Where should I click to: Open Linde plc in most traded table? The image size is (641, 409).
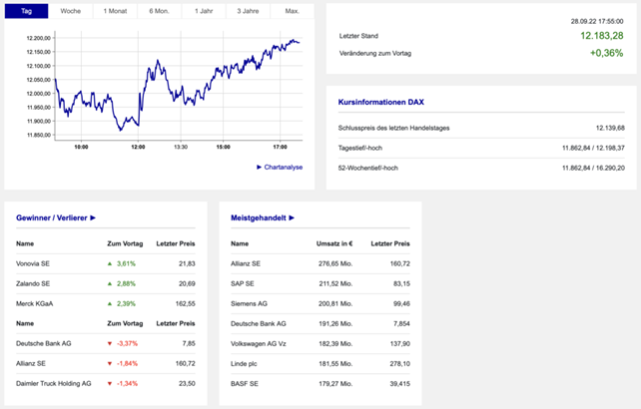(x=246, y=363)
